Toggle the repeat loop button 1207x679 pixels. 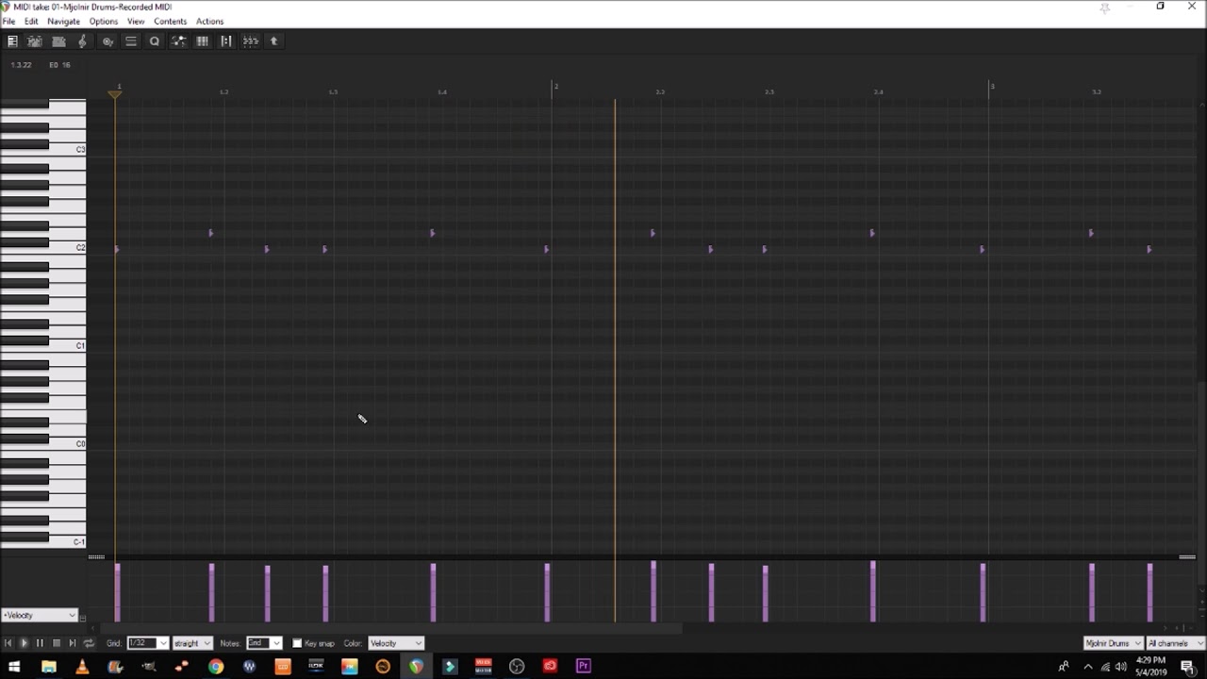coord(89,643)
